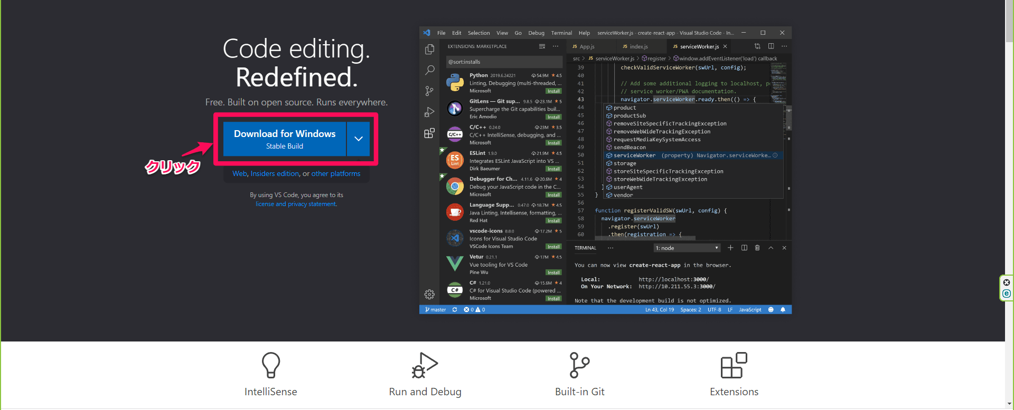
Task: Click the Search magnifier icon in the activity bar
Action: tap(429, 70)
